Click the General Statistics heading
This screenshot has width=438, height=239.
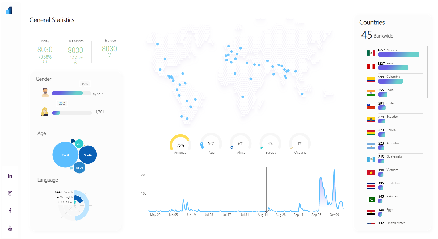pyautogui.click(x=52, y=20)
